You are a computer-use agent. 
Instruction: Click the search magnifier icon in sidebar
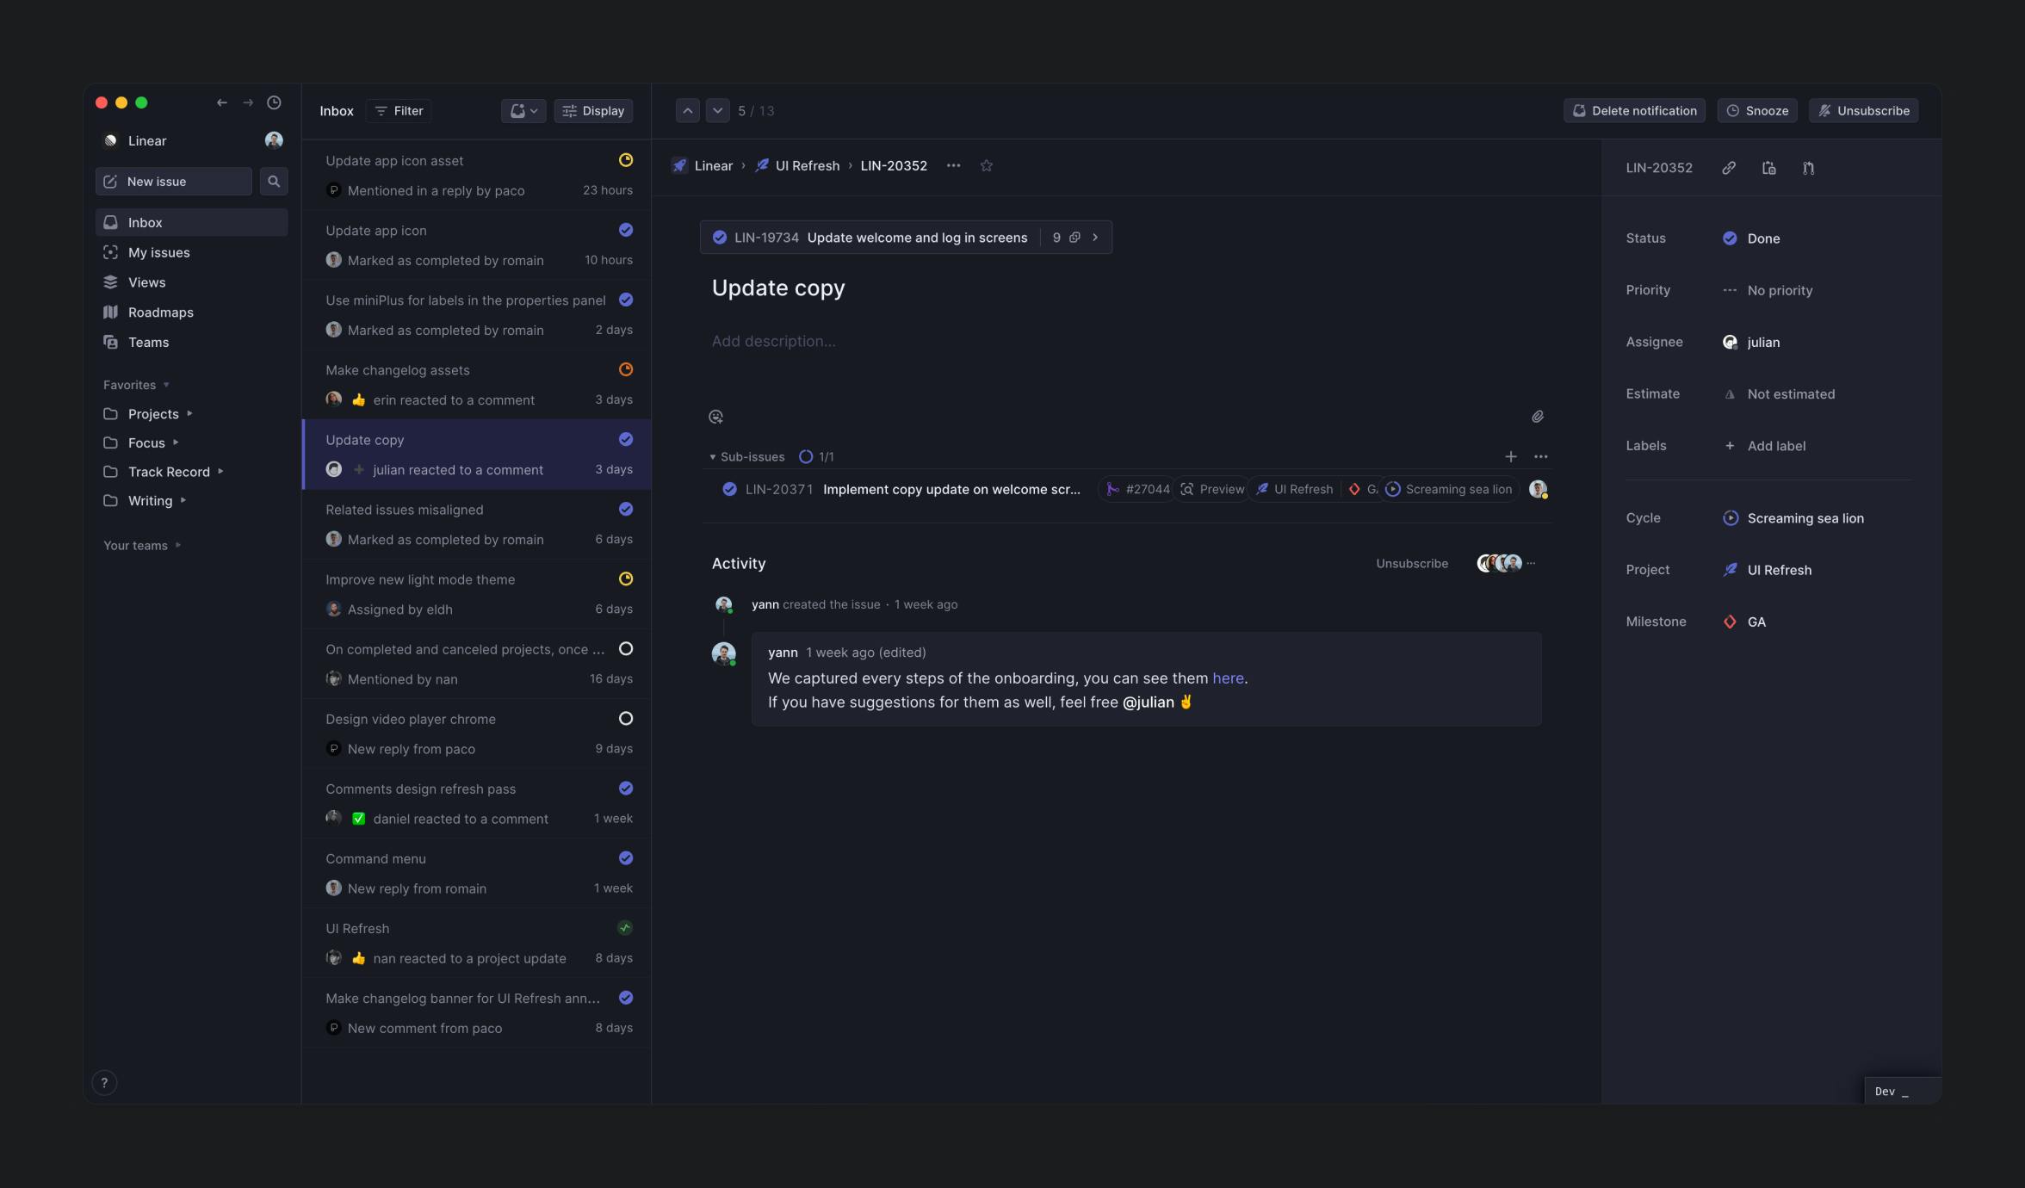[274, 181]
